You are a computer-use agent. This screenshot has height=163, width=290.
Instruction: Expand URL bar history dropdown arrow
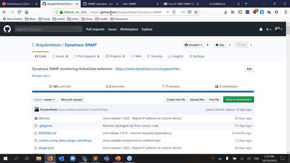point(167,12)
